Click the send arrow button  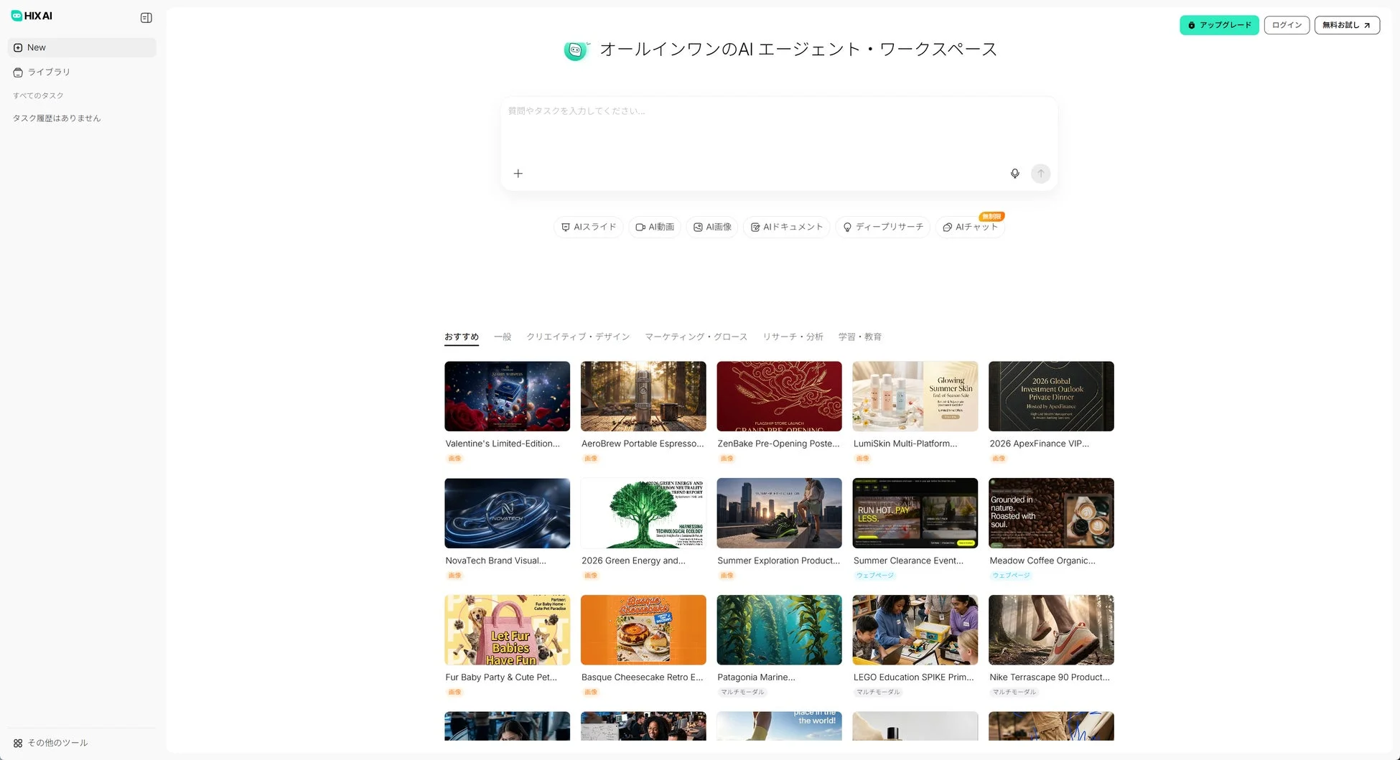tap(1040, 174)
